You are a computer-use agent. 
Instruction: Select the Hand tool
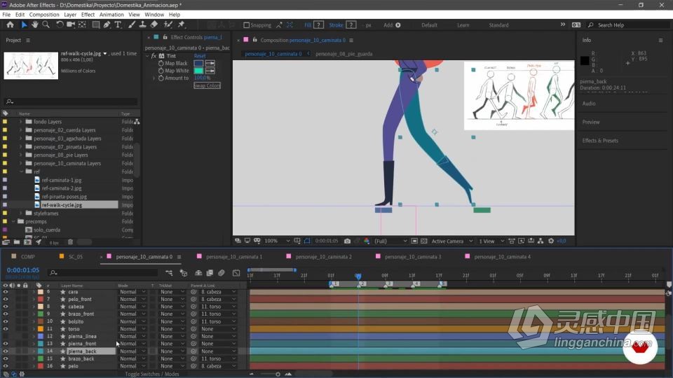35,25
